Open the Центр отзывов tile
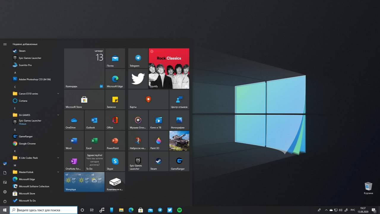 pos(179,99)
